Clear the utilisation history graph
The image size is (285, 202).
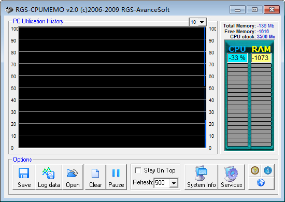95,177
